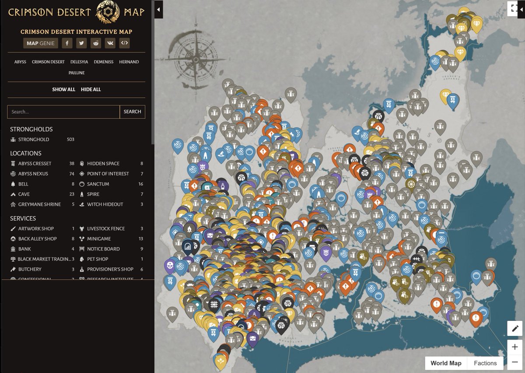Click the sidebar vertical scrollbar
This screenshot has width=525, height=373.
point(153,72)
